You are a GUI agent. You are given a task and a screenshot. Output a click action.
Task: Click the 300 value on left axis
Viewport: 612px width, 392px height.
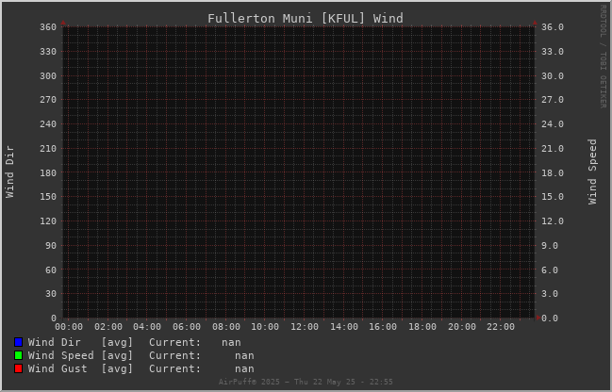(x=48, y=76)
